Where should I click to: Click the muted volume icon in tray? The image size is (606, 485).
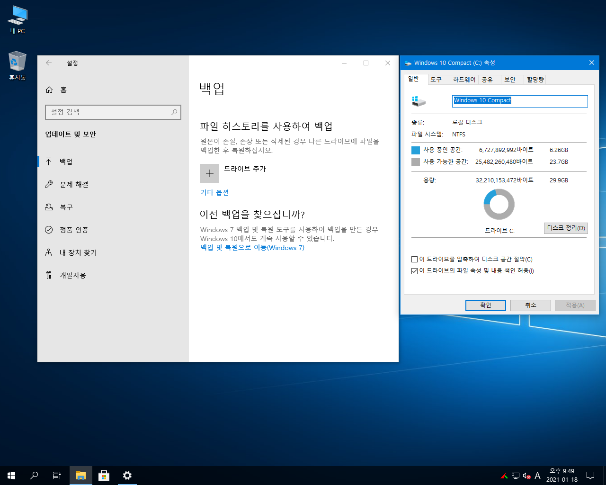(526, 476)
